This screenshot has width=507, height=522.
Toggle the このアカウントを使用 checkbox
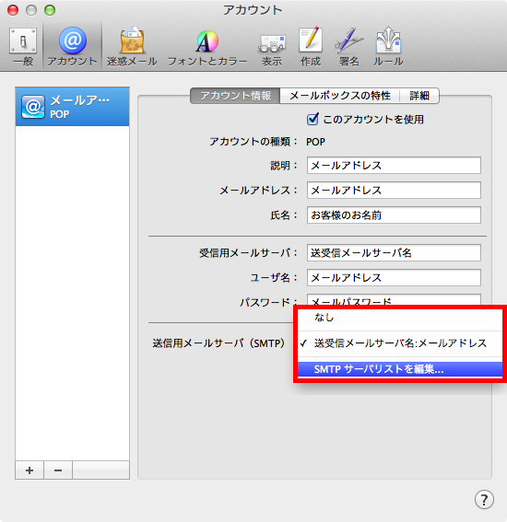coord(312,119)
